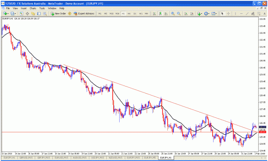Toggle the Auto Scroll icon
The height and width of the screenshot is (161, 268).
pyautogui.click(x=186, y=13)
